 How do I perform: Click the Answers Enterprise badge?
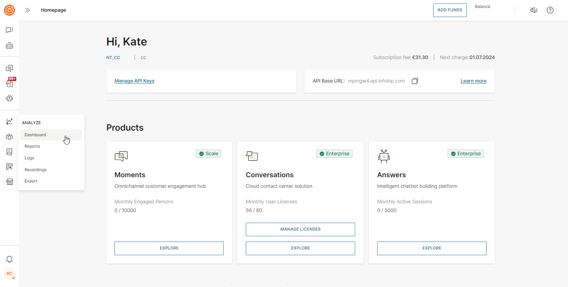pyautogui.click(x=466, y=154)
